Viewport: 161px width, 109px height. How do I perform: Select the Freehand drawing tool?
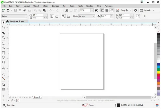pyautogui.click(x=4, y=44)
